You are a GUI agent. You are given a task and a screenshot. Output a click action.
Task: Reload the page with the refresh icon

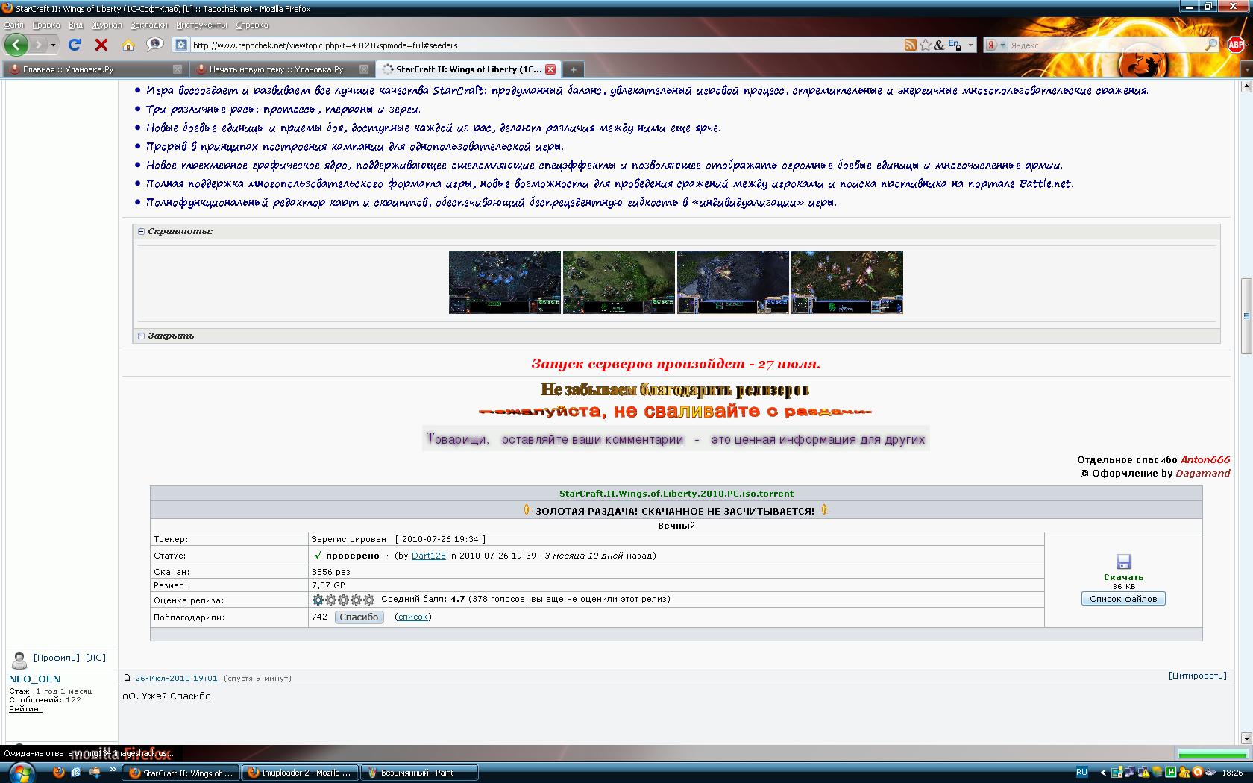(73, 45)
